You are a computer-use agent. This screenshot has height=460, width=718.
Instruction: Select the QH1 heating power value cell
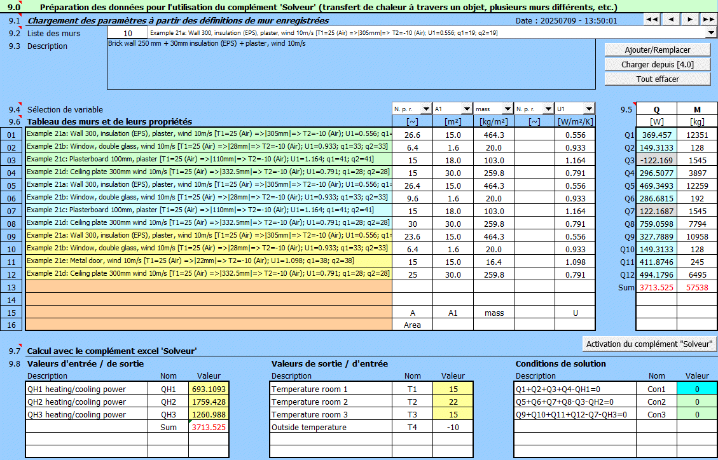point(209,389)
